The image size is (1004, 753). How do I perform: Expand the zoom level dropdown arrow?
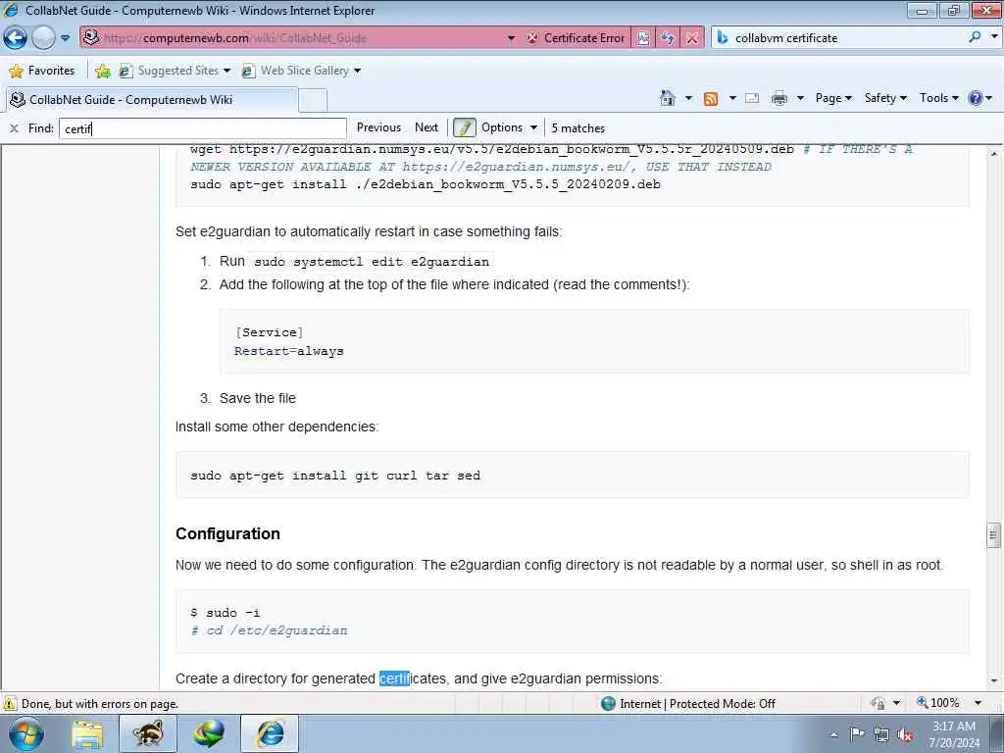(x=979, y=702)
